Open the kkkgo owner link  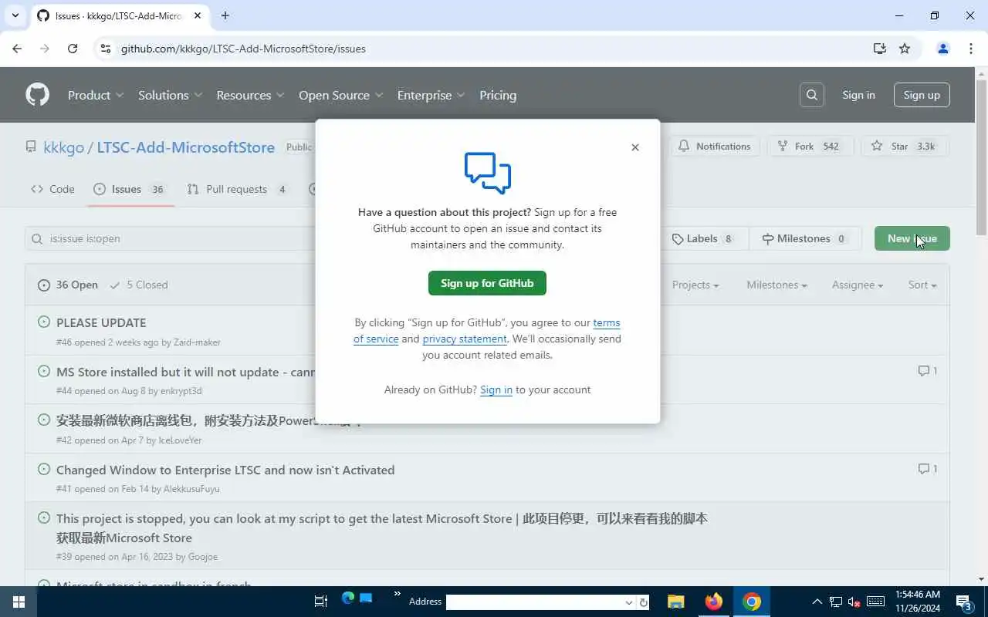coord(63,147)
